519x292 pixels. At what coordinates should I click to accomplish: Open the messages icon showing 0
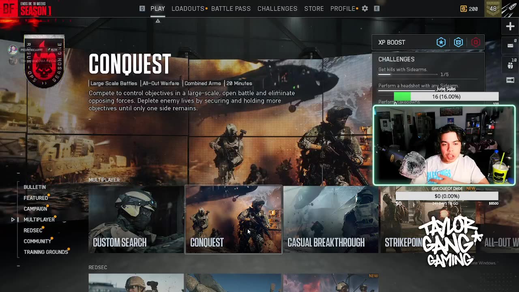click(510, 45)
